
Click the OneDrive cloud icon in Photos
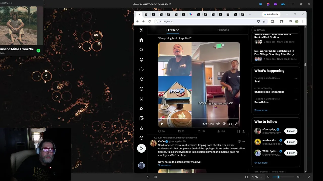(x=283, y=4)
